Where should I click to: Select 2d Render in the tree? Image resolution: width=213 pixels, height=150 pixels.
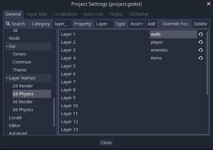23,86
